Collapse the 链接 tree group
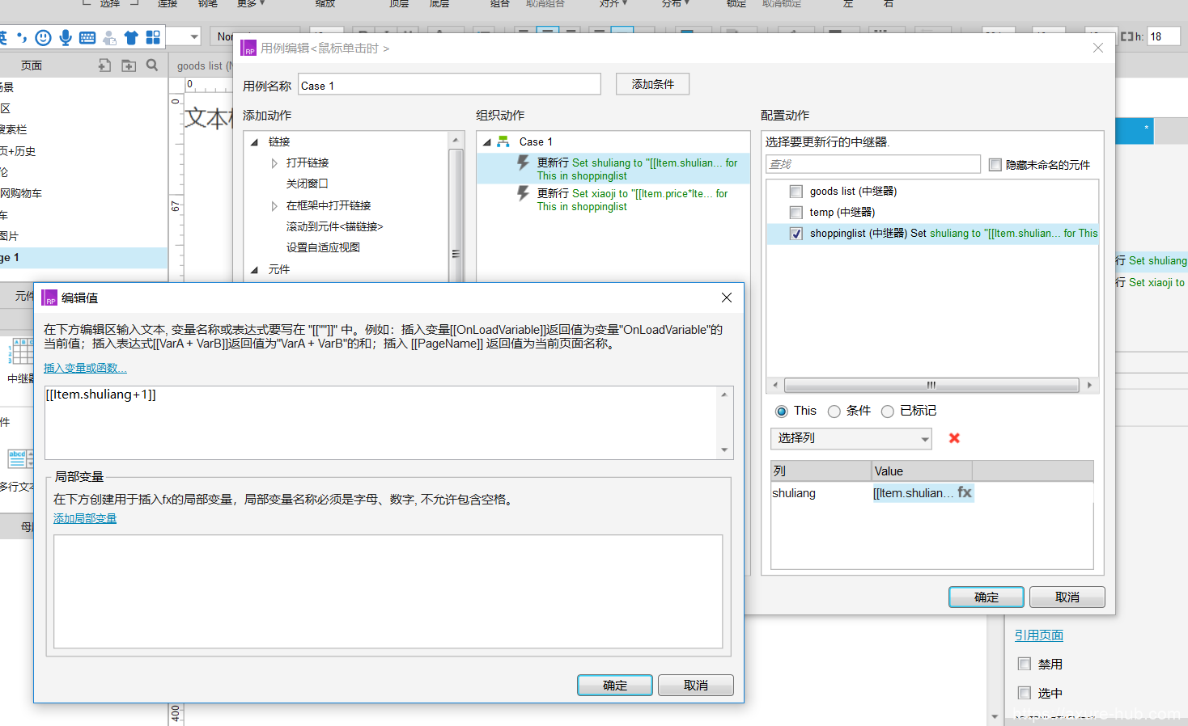Viewport: 1188px width, 726px height. point(254,142)
